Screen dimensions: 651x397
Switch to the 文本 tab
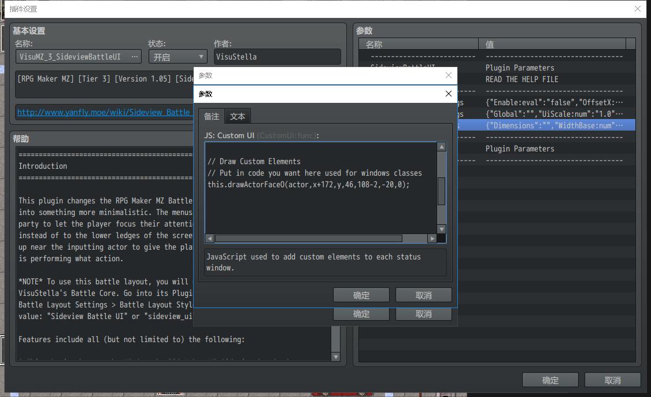tap(238, 116)
